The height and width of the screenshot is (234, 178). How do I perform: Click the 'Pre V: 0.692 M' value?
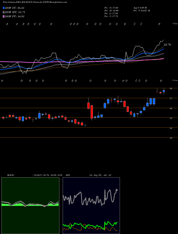coord(141,11)
